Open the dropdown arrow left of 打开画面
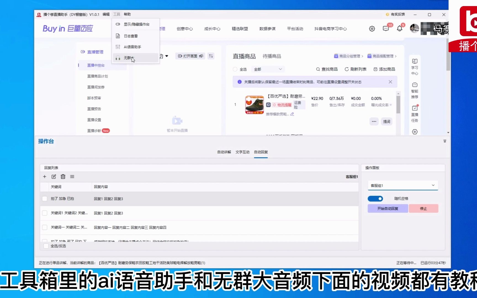Screen dimensions: 477x298 coord(167,56)
